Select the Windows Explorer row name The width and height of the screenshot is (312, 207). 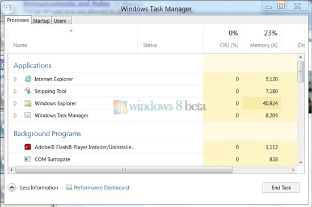point(56,103)
